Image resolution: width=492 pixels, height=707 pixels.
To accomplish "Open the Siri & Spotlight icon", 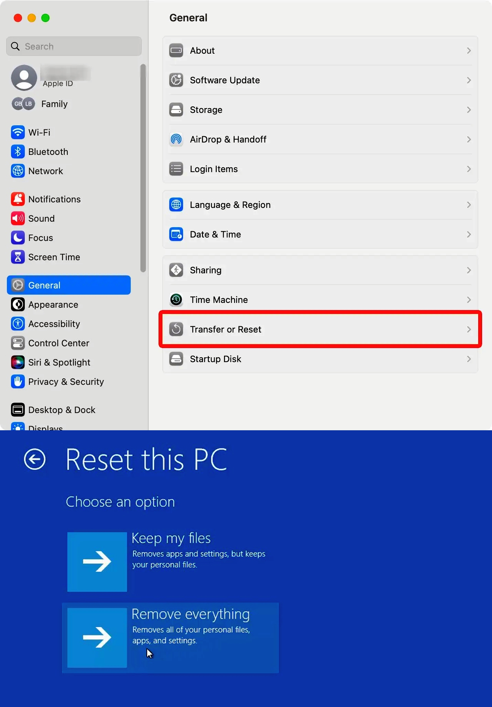I will [x=18, y=362].
